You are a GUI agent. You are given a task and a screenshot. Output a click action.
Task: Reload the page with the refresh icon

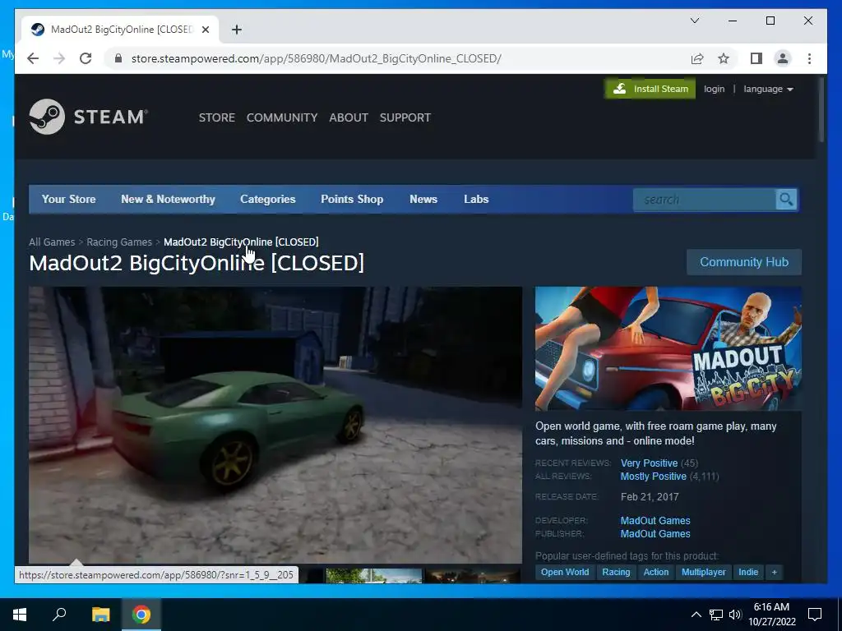[86, 58]
